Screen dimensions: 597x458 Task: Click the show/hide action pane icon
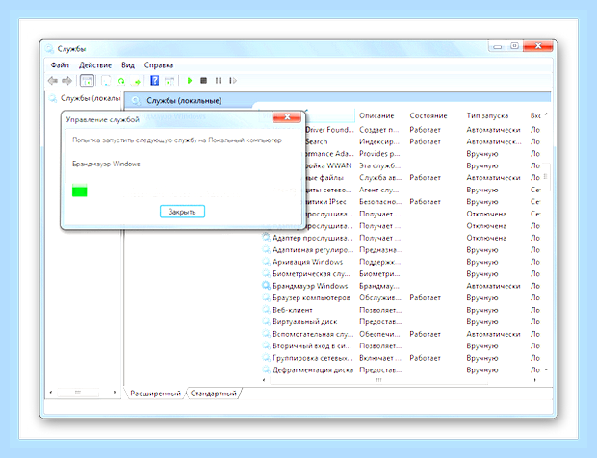tap(169, 81)
